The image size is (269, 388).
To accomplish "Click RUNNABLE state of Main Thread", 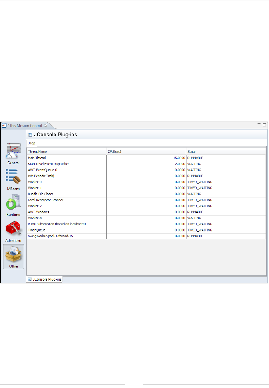I will tap(195, 158).
